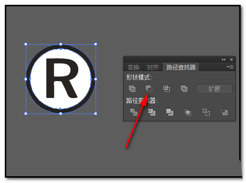Click the Trim pathfinder icon
The image size is (246, 183).
(x=152, y=112)
